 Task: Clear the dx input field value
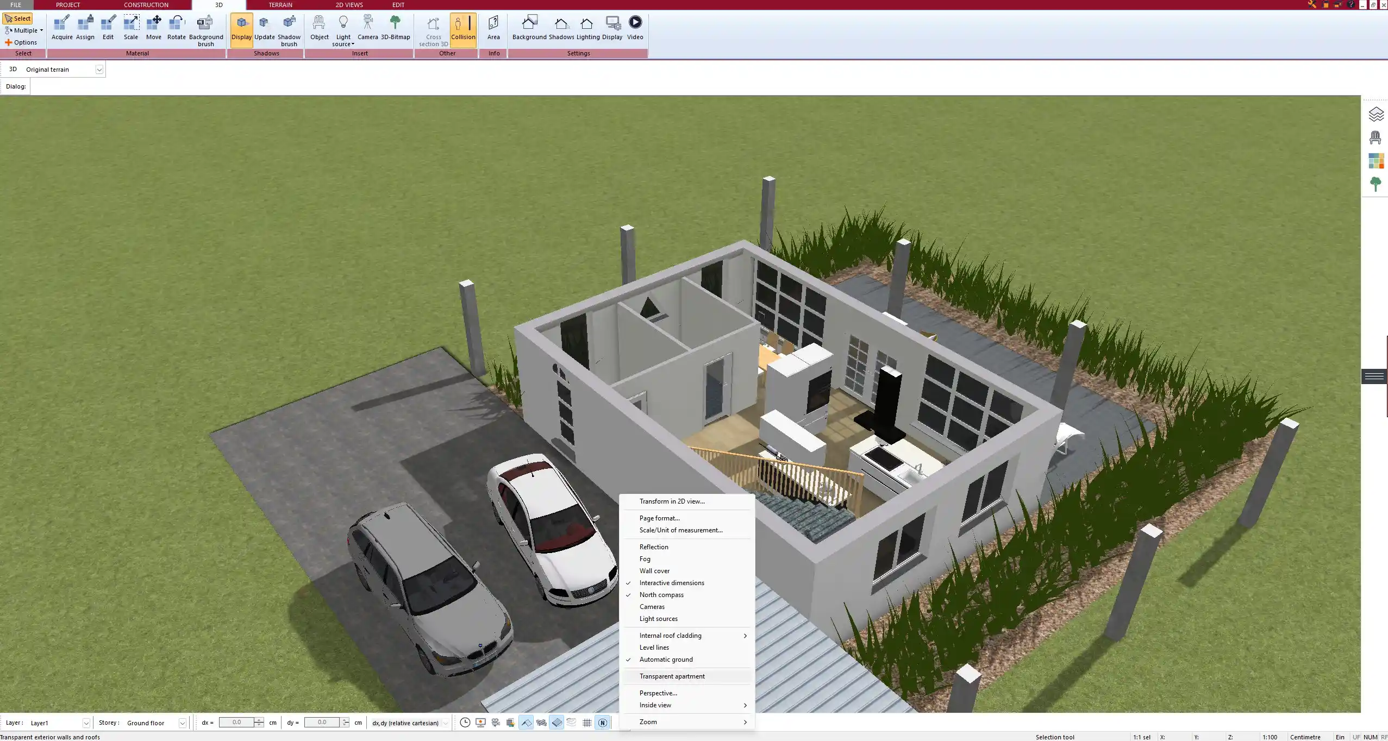point(237,722)
